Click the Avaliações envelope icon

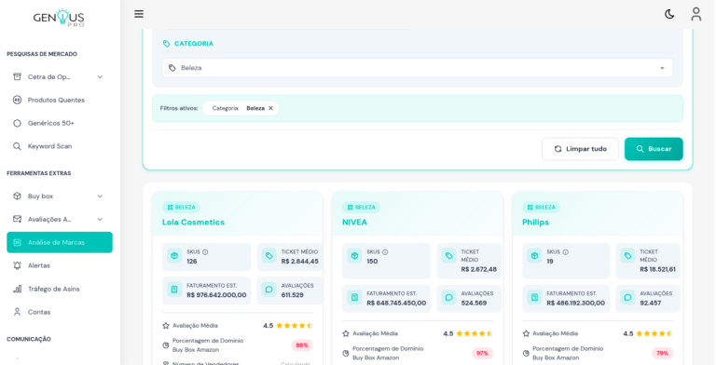pyautogui.click(x=17, y=220)
